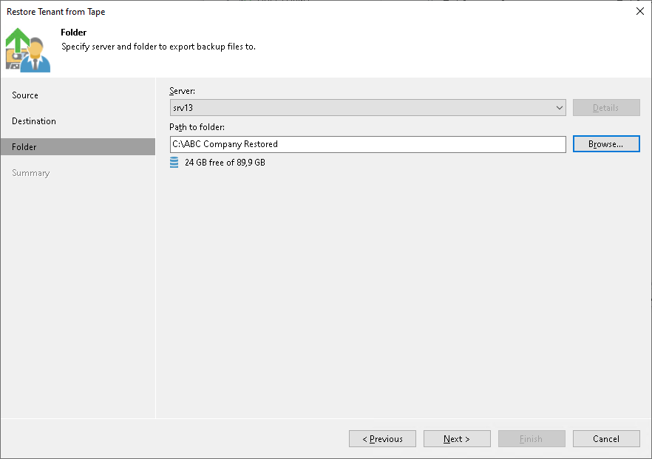Go to the Summary step
Screen dimensions: 652x459
(30, 172)
